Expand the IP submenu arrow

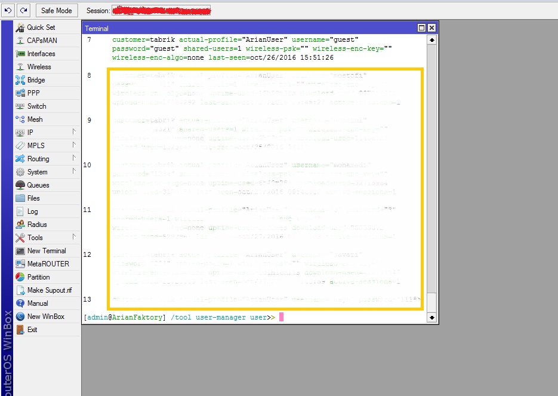[x=74, y=132]
